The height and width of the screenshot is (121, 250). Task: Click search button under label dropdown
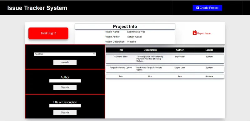tap(65, 62)
